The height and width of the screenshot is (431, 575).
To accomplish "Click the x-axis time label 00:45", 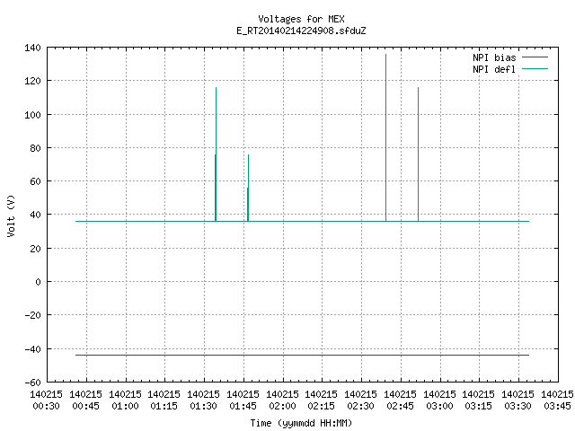I will 86,406.
